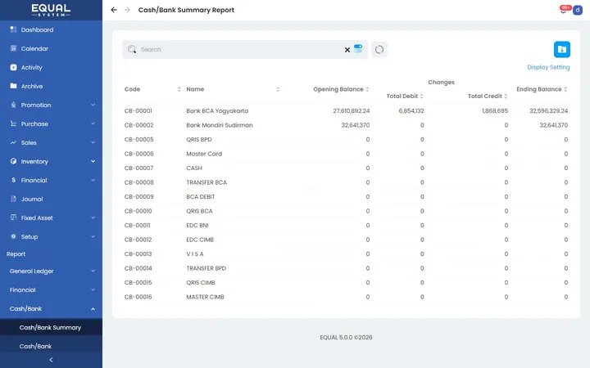This screenshot has height=368, width=590.
Task: Clear the search with the X icon
Action: click(347, 50)
